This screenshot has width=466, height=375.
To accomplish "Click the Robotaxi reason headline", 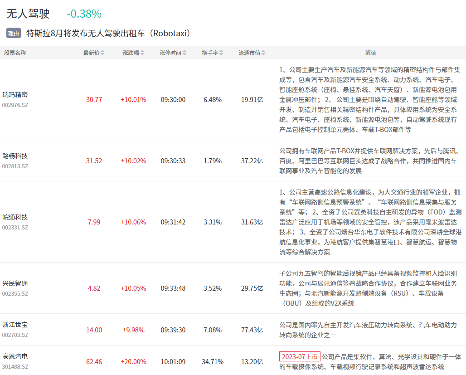I will pos(108,33).
